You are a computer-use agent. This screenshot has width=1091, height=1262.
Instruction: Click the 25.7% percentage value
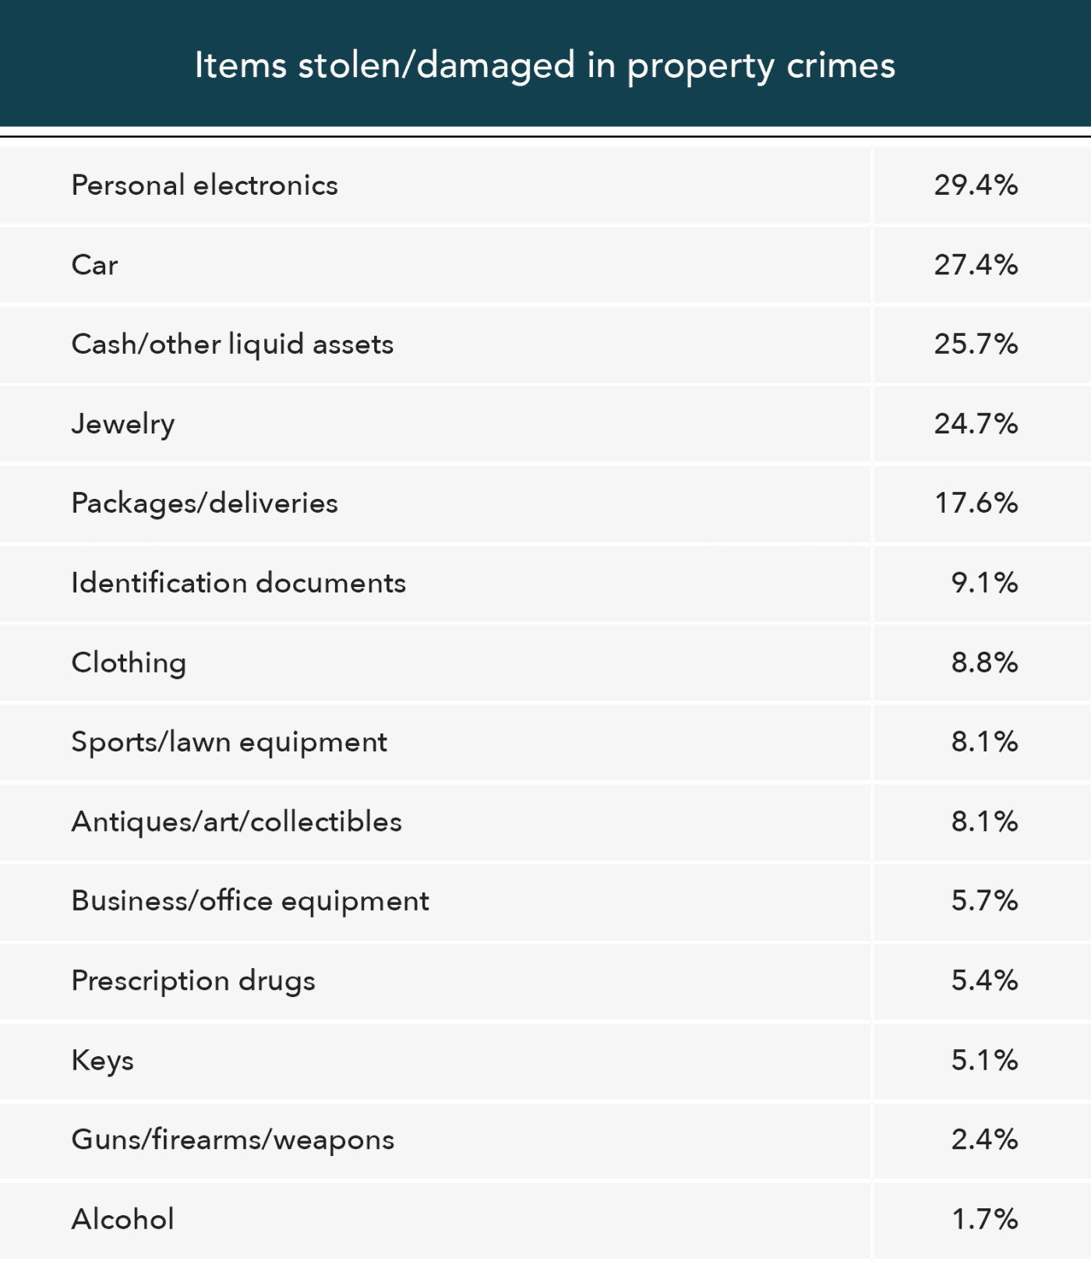point(976,345)
